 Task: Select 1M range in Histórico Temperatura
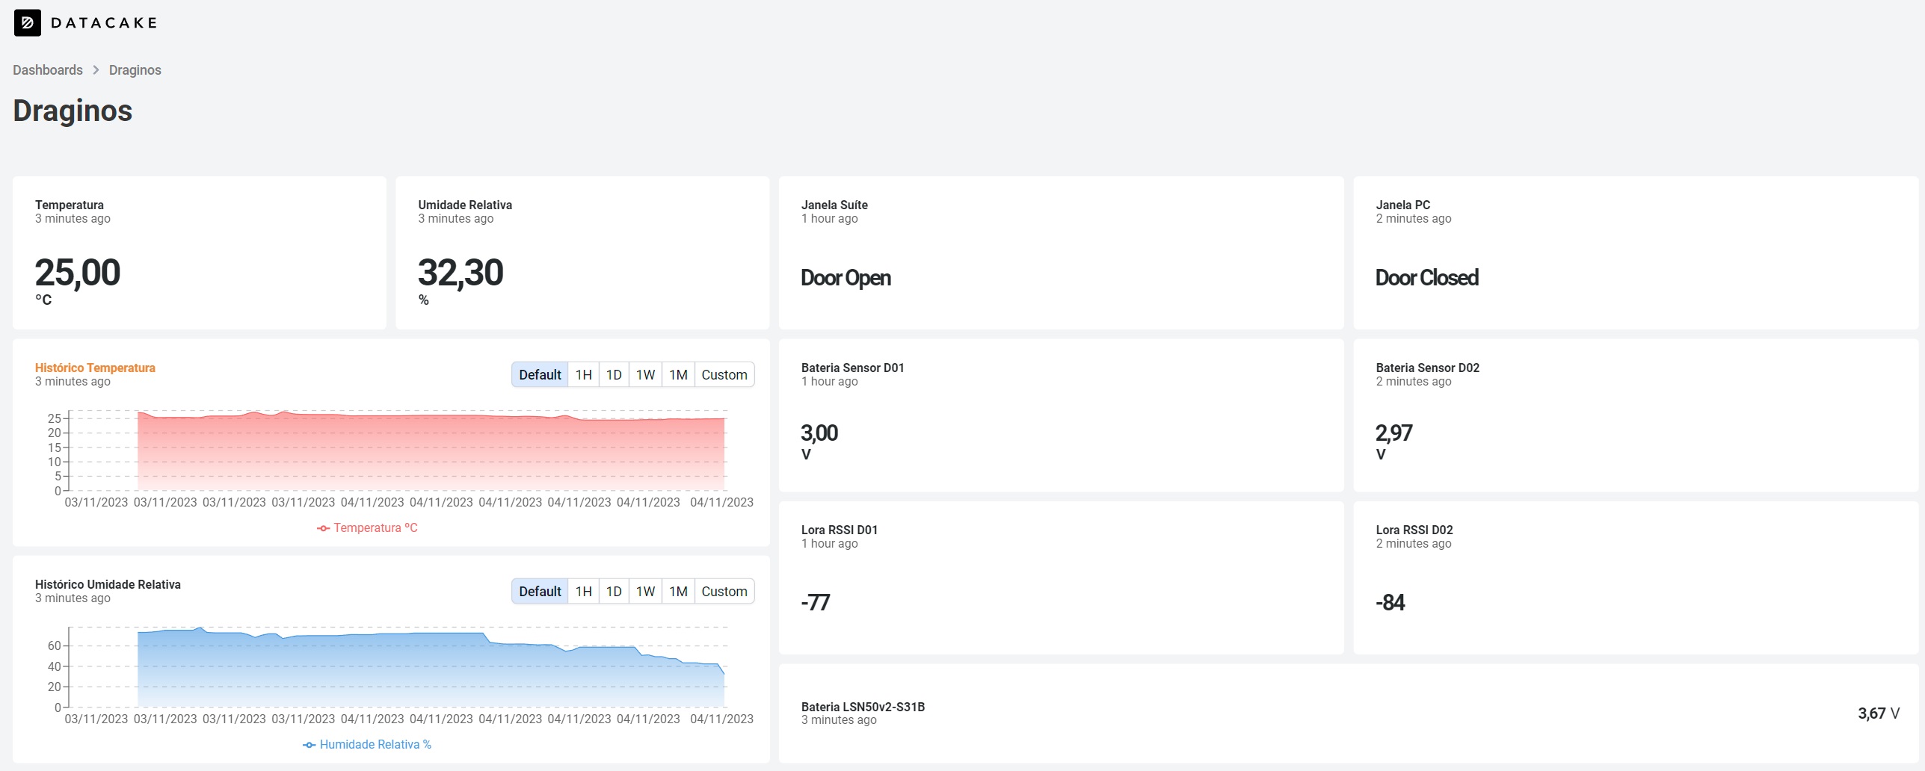(x=678, y=375)
